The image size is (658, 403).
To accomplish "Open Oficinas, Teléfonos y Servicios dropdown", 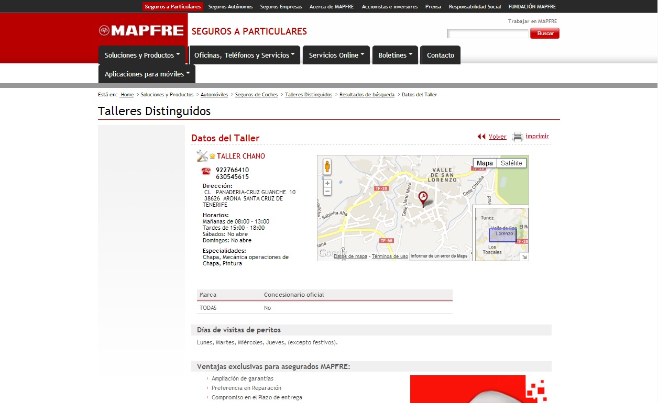I will tap(244, 55).
